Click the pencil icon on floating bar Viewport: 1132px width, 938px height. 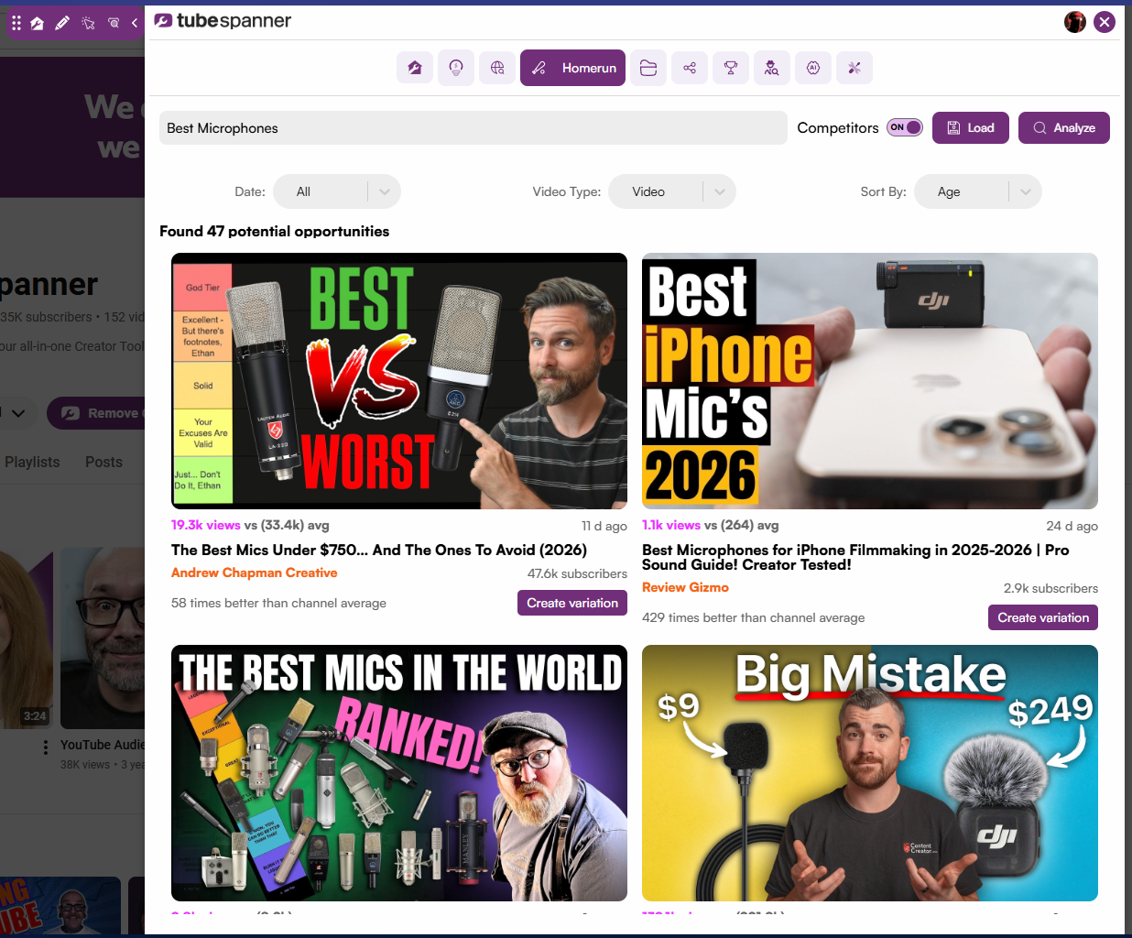pyautogui.click(x=62, y=23)
